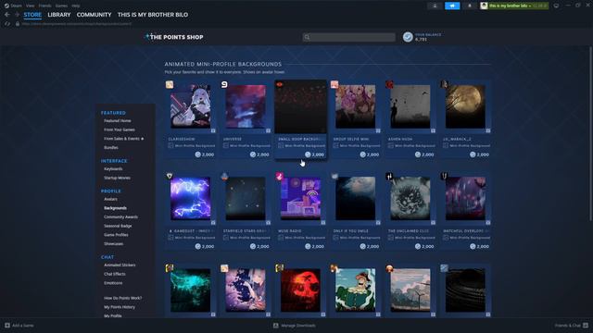
Task: Open the downloads icon in the title bar
Action: [x=435, y=6]
